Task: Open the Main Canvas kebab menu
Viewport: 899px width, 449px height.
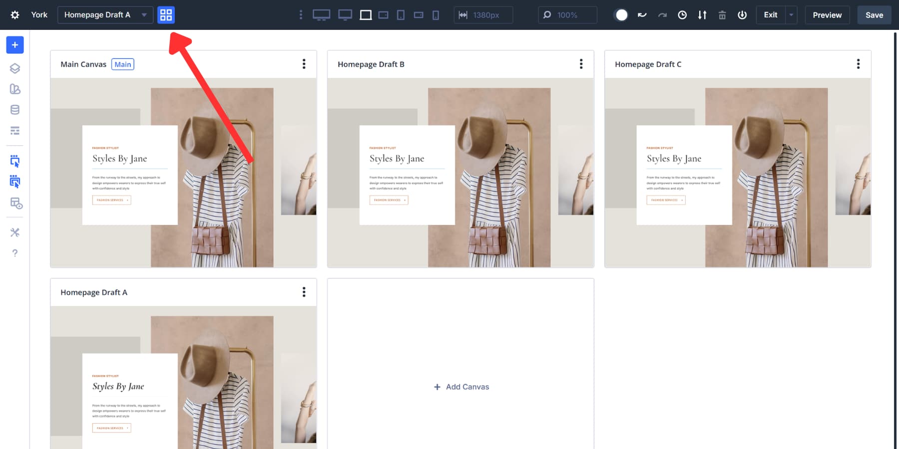Action: (x=304, y=64)
